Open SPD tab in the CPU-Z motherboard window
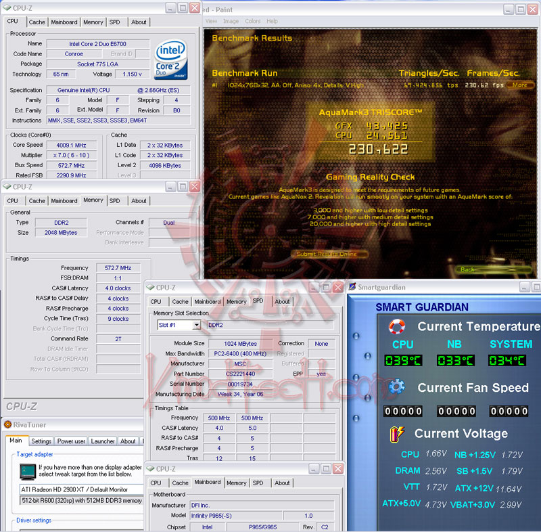This screenshot has height=532, width=541. tap(258, 483)
